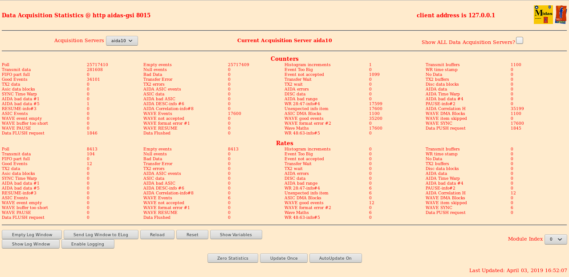Click the Counters section heading
The height and width of the screenshot is (277, 569).
[x=284, y=59]
